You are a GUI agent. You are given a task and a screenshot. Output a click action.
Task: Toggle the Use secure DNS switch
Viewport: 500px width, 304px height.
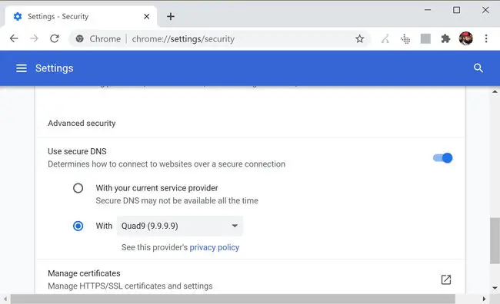pyautogui.click(x=442, y=158)
